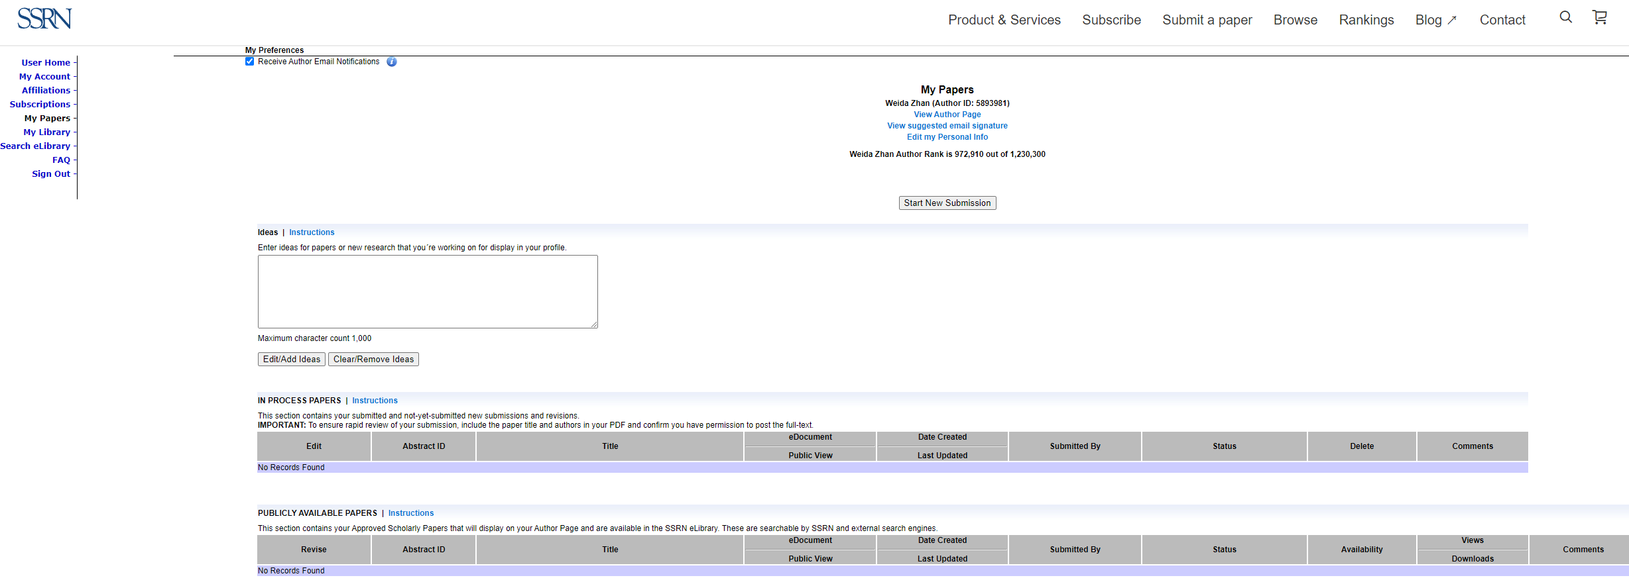Open My Library in sidebar
1629x588 pixels.
[x=46, y=132]
